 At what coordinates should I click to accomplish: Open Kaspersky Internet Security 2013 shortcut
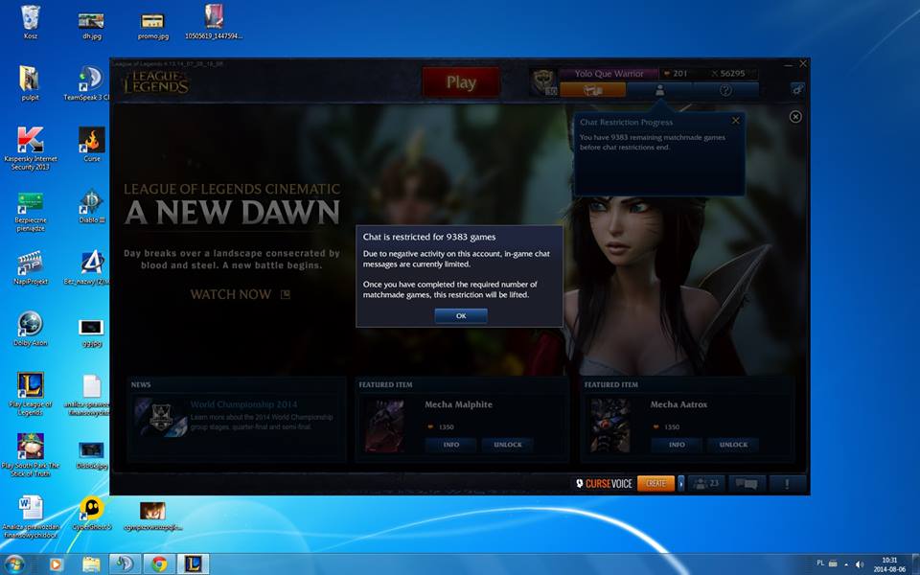click(31, 149)
